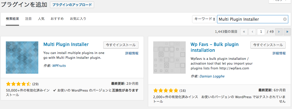Click the Multi Plugin Installer blue thumbnail
The width and height of the screenshot is (292, 109).
[22, 57]
